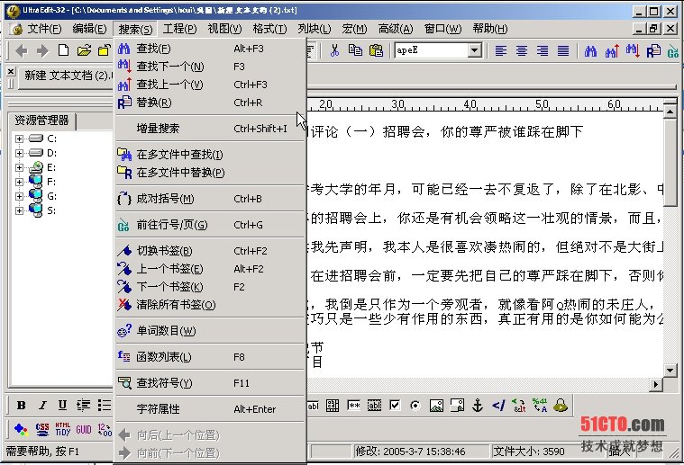Click the GUID insert icon
The height and width of the screenshot is (465, 684).
pyautogui.click(x=84, y=430)
